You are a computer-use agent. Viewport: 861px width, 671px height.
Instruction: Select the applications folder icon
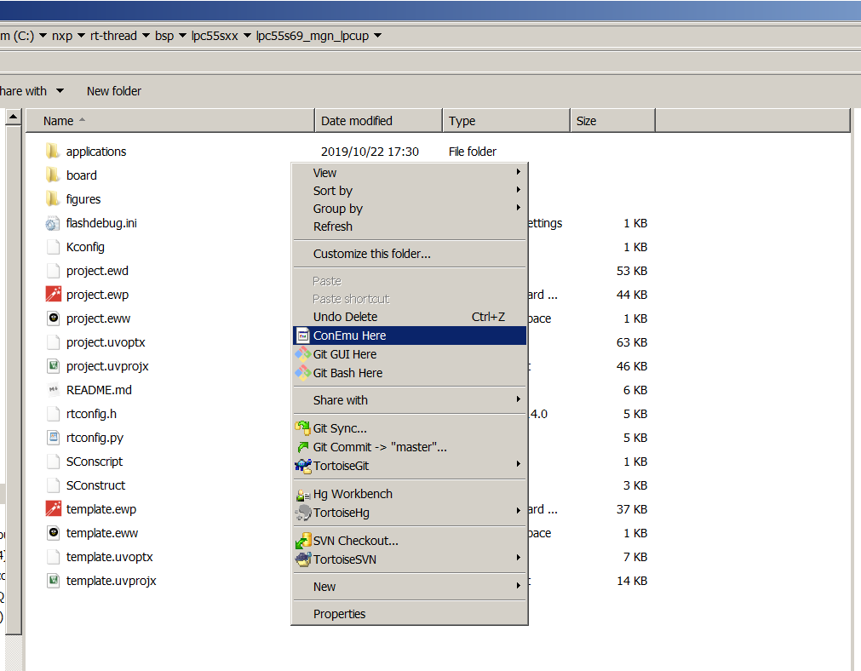[53, 152]
